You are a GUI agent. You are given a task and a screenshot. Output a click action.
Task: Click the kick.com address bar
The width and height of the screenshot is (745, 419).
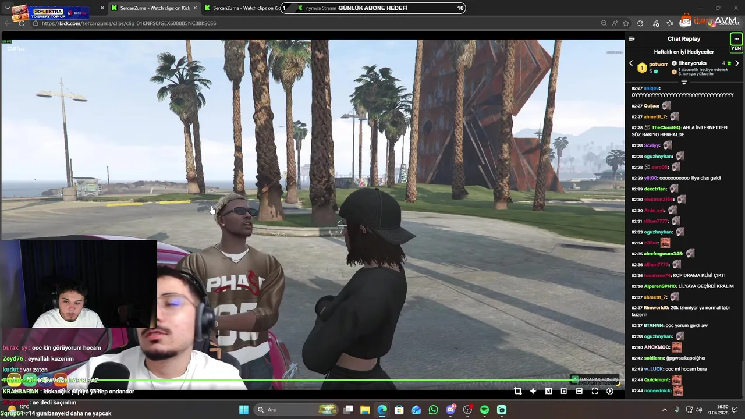tap(314, 23)
